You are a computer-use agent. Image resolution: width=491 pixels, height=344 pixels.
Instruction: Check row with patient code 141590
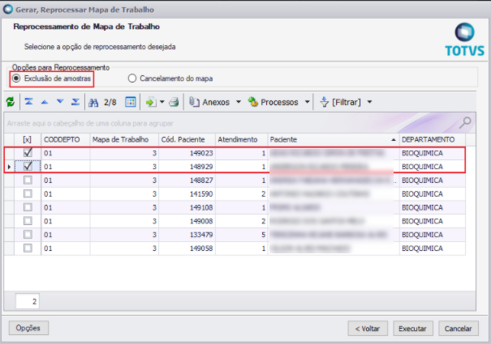[28, 193]
